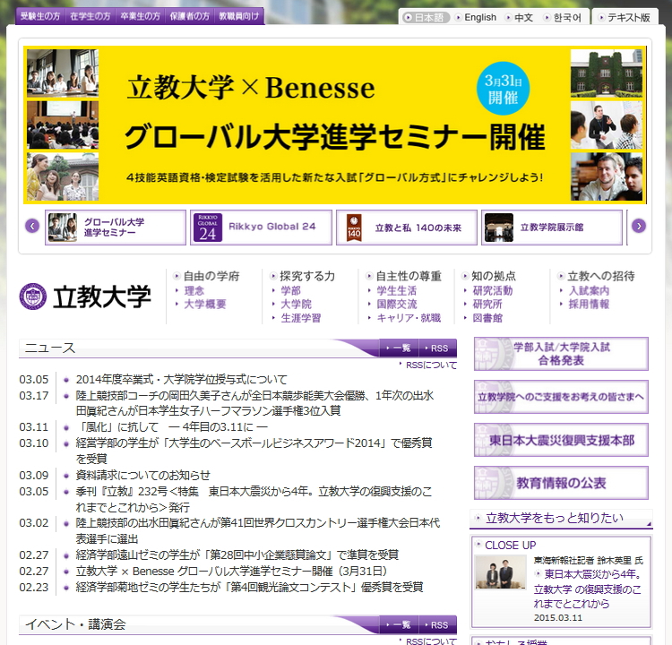Switch to テキスト版 text version
672x645 pixels.
click(x=628, y=17)
